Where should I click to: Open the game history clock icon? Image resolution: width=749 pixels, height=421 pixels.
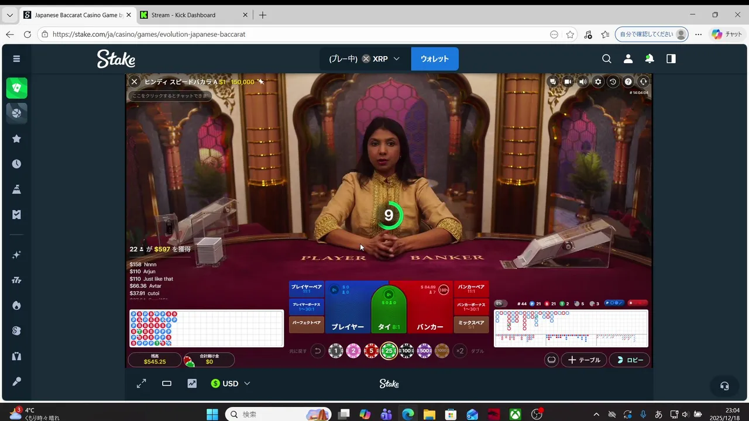click(x=613, y=82)
